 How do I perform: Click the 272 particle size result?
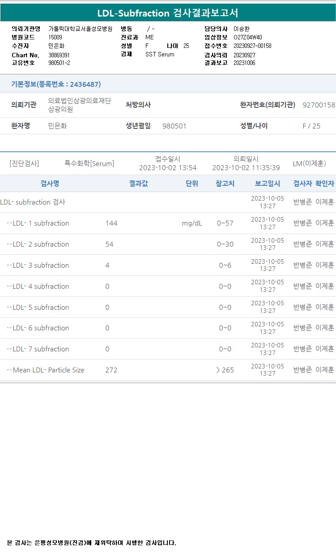click(111, 370)
